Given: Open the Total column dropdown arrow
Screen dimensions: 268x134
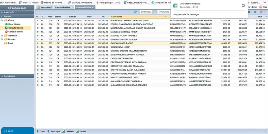Looking at the screenshot, I should pos(266,16).
